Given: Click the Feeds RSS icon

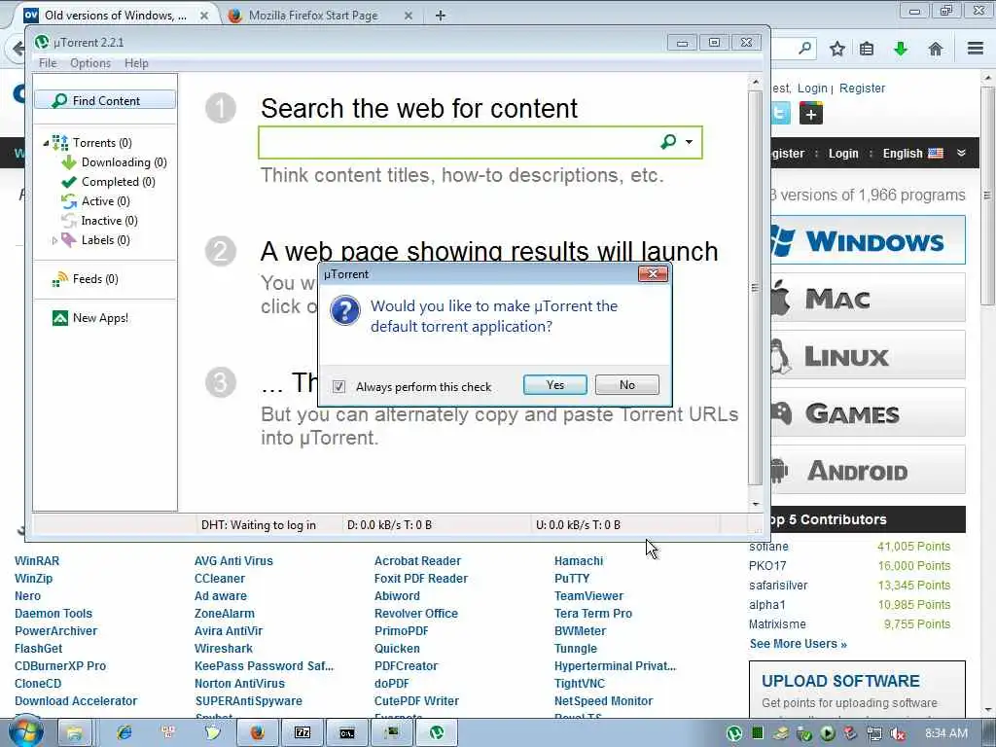Looking at the screenshot, I should 60,279.
